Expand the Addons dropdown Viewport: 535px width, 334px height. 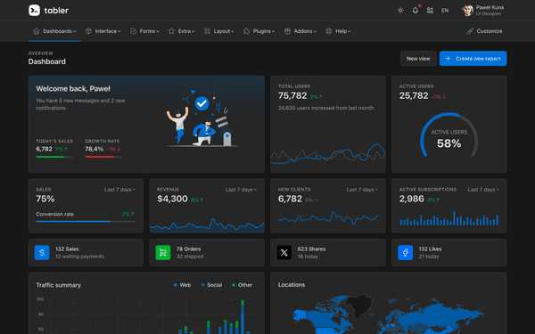pyautogui.click(x=300, y=31)
